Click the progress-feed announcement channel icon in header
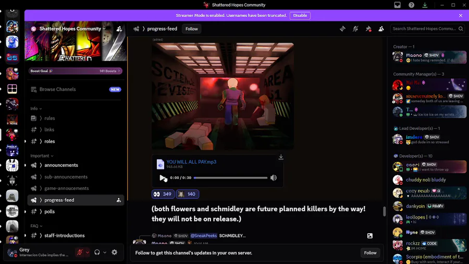 (137, 29)
